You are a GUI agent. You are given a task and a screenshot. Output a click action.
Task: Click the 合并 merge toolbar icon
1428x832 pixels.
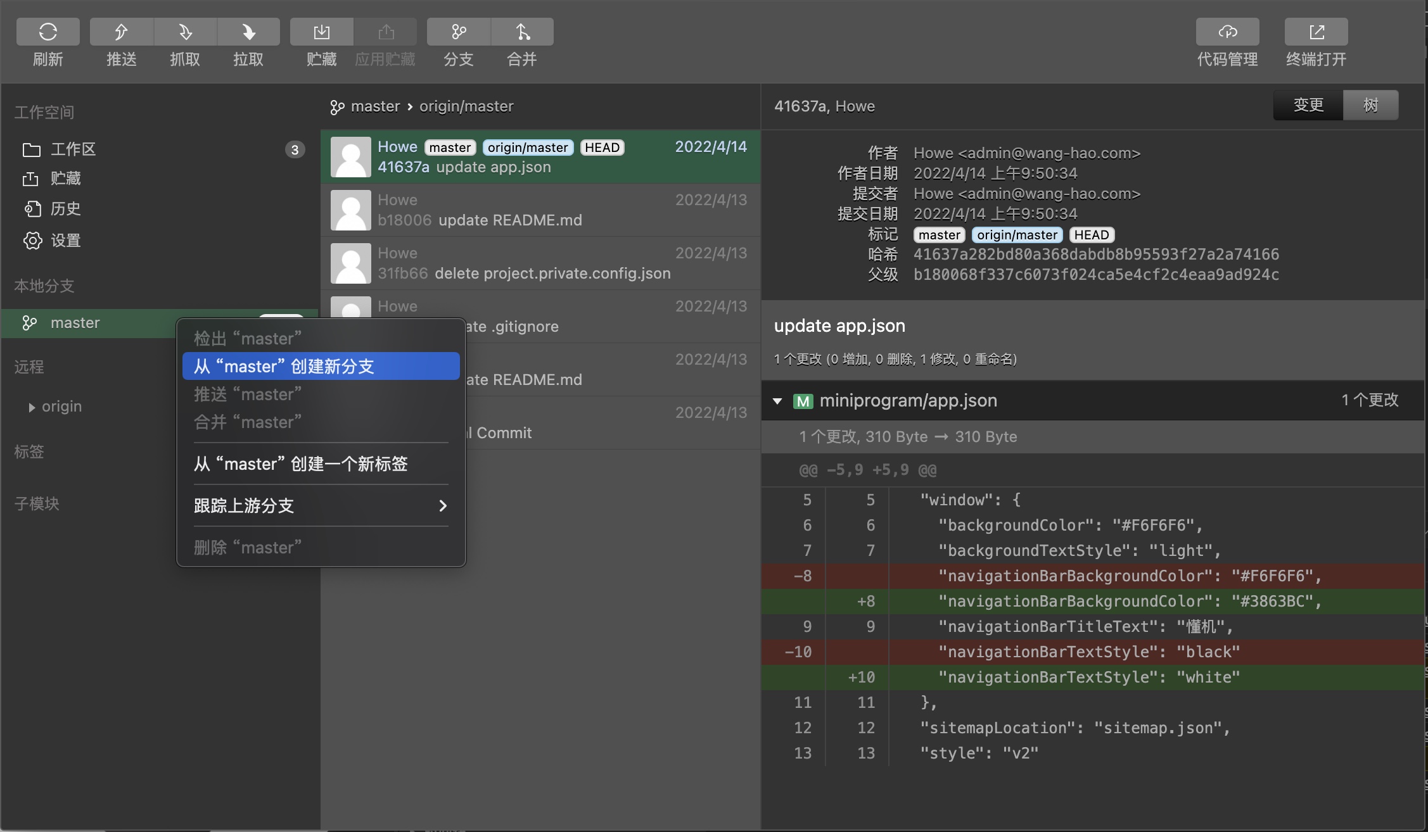[x=522, y=32]
